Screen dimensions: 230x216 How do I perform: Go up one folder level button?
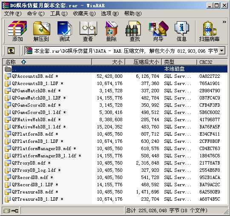tap(11, 51)
